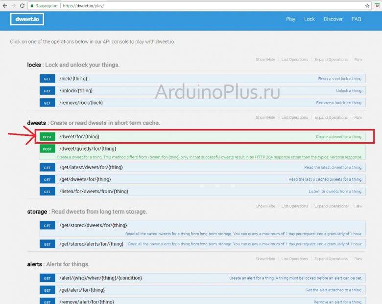Click GET badge for /get/latest/dweet/for/{thing}
This screenshot has width=382, height=304.
click(48, 168)
